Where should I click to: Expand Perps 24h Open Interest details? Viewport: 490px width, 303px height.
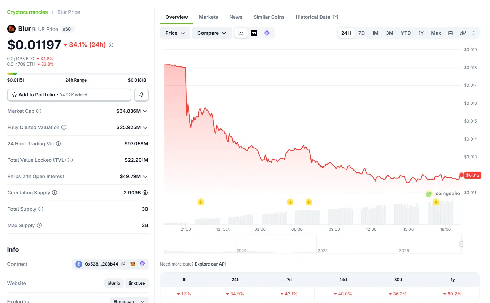[x=145, y=176]
